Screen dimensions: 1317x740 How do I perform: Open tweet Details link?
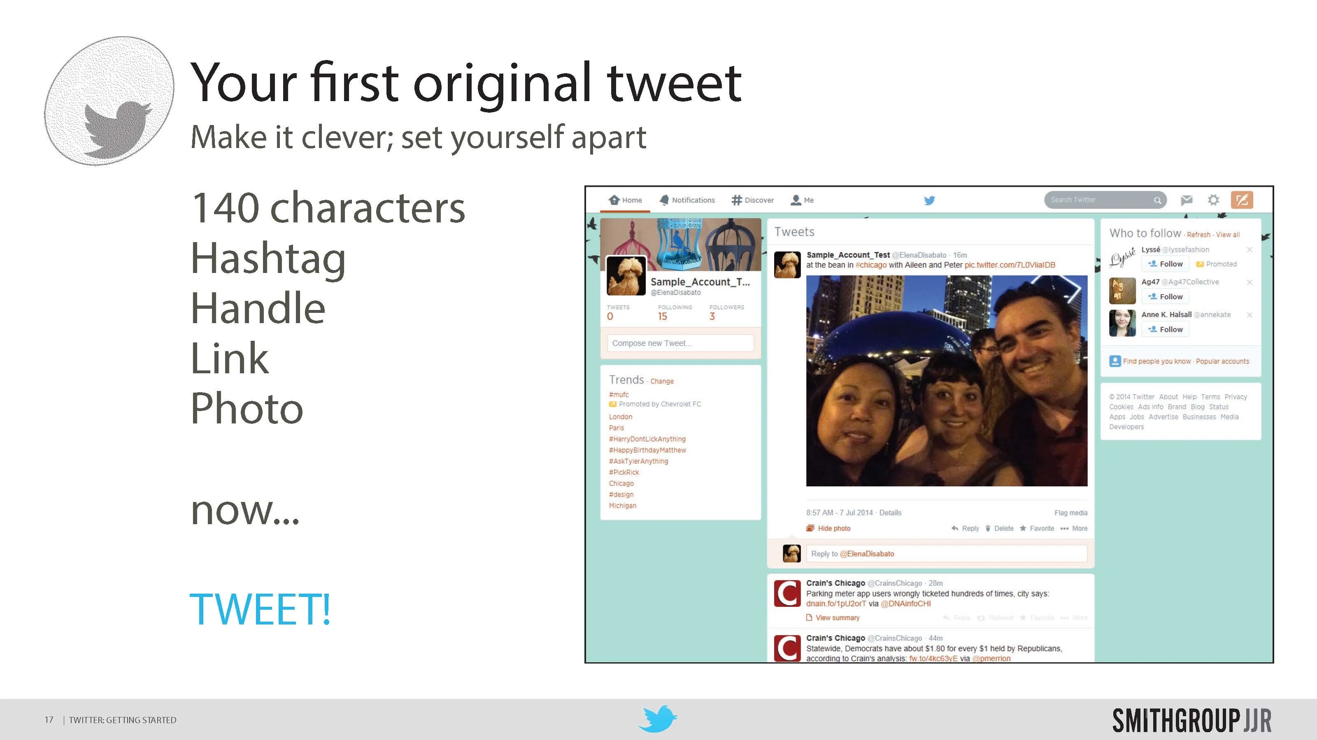tap(890, 512)
